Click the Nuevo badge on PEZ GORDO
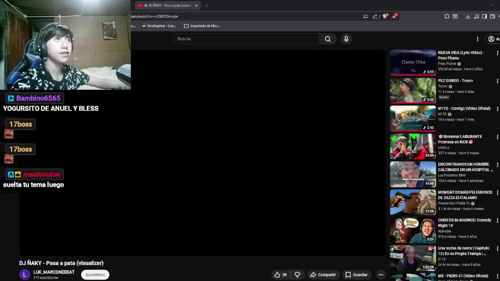This screenshot has height=281, width=500. [444, 97]
